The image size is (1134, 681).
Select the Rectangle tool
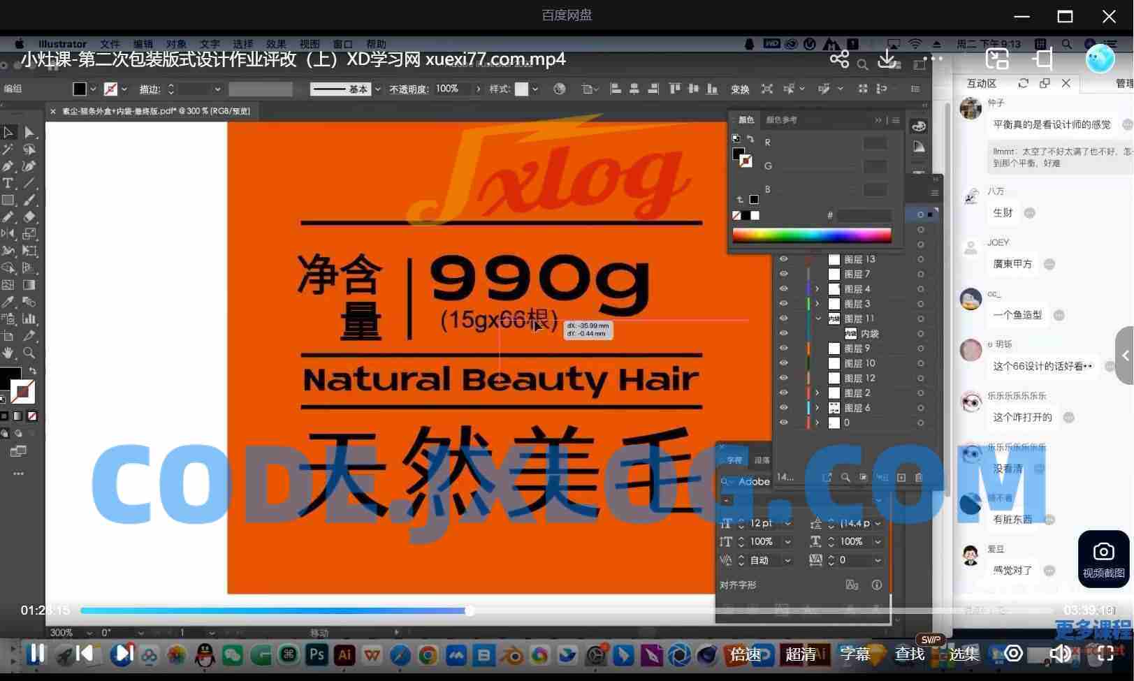(8, 200)
